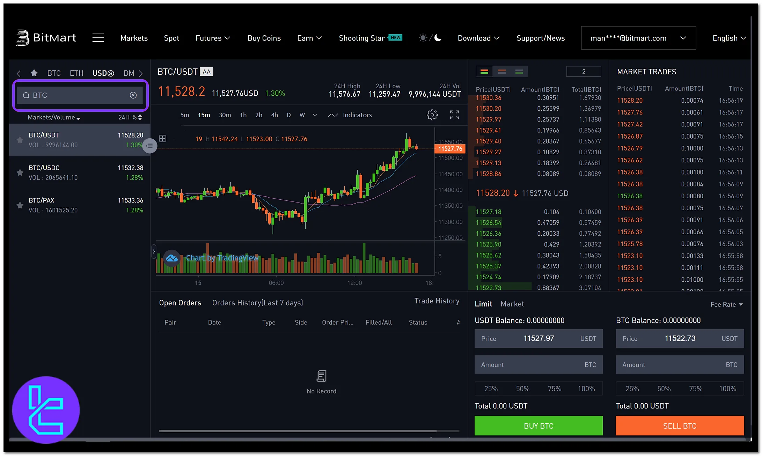Favorite the BTC/USDT pair star
The width and height of the screenshot is (762, 456).
(20, 140)
